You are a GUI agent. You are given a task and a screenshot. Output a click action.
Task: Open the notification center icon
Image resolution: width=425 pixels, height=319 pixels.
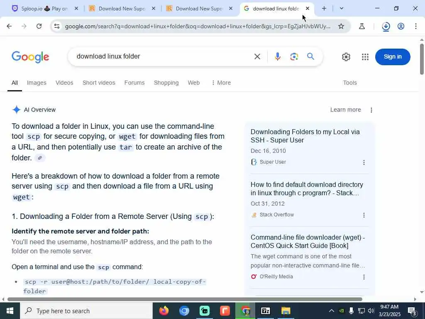(x=412, y=311)
